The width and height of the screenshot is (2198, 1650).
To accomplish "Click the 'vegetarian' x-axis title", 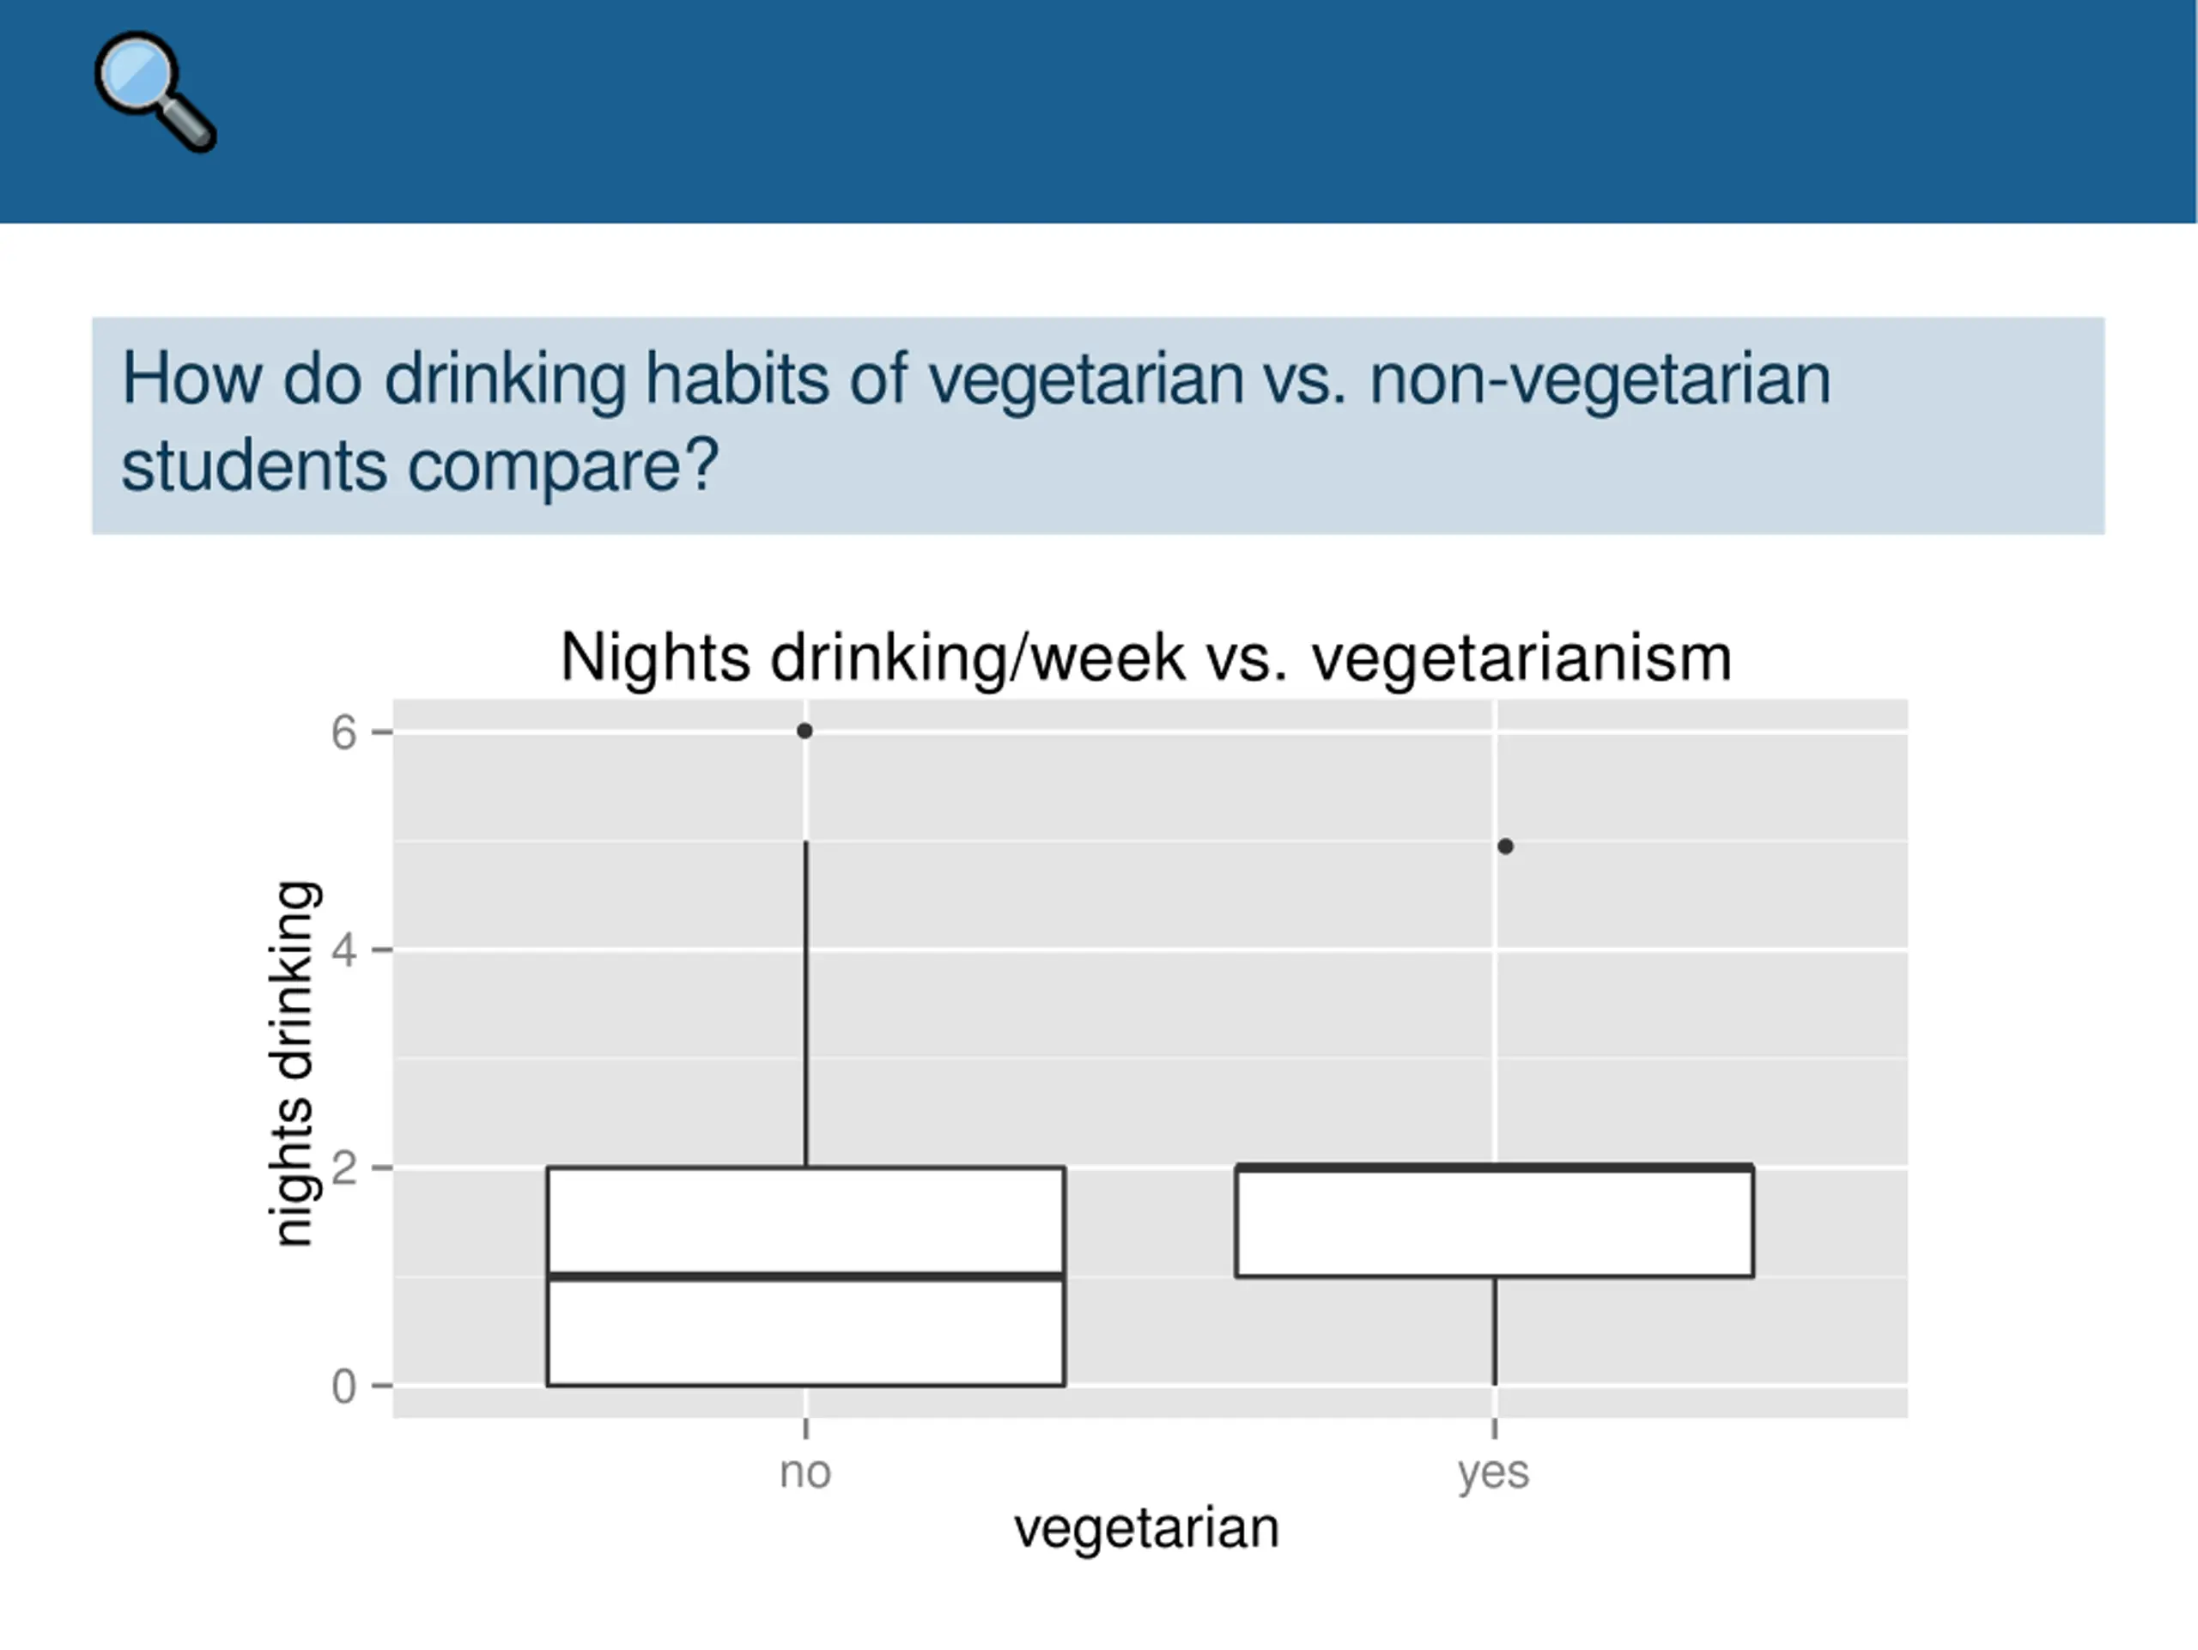I will [x=1145, y=1529].
